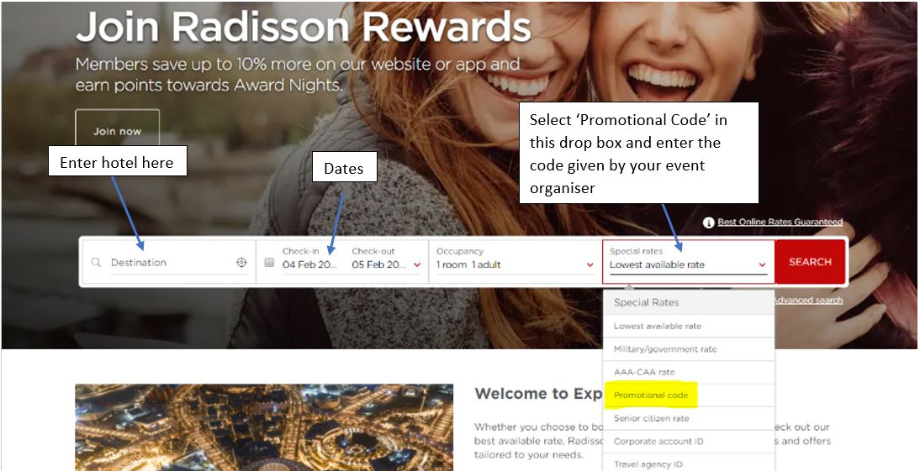Select the 'AAA-CAA rate' entry
This screenshot has height=471, width=920.
pyautogui.click(x=643, y=372)
